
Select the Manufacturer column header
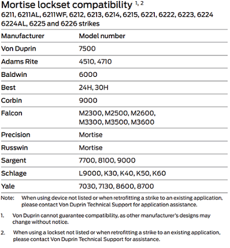(23, 36)
